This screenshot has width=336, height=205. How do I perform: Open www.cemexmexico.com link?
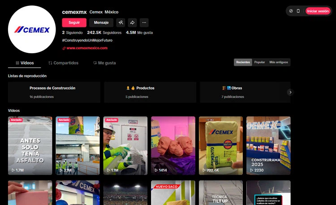click(x=87, y=48)
